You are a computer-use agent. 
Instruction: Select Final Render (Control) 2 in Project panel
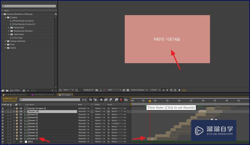click(24, 24)
